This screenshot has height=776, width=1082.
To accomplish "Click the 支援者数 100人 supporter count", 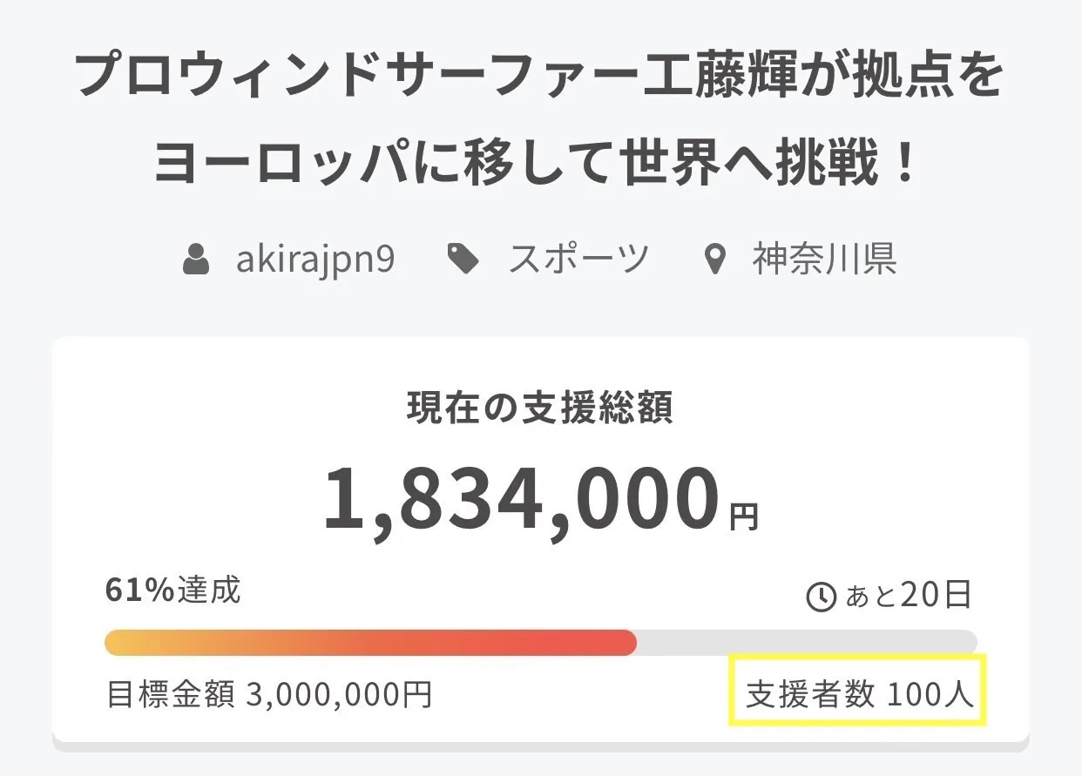I will pyautogui.click(x=858, y=694).
